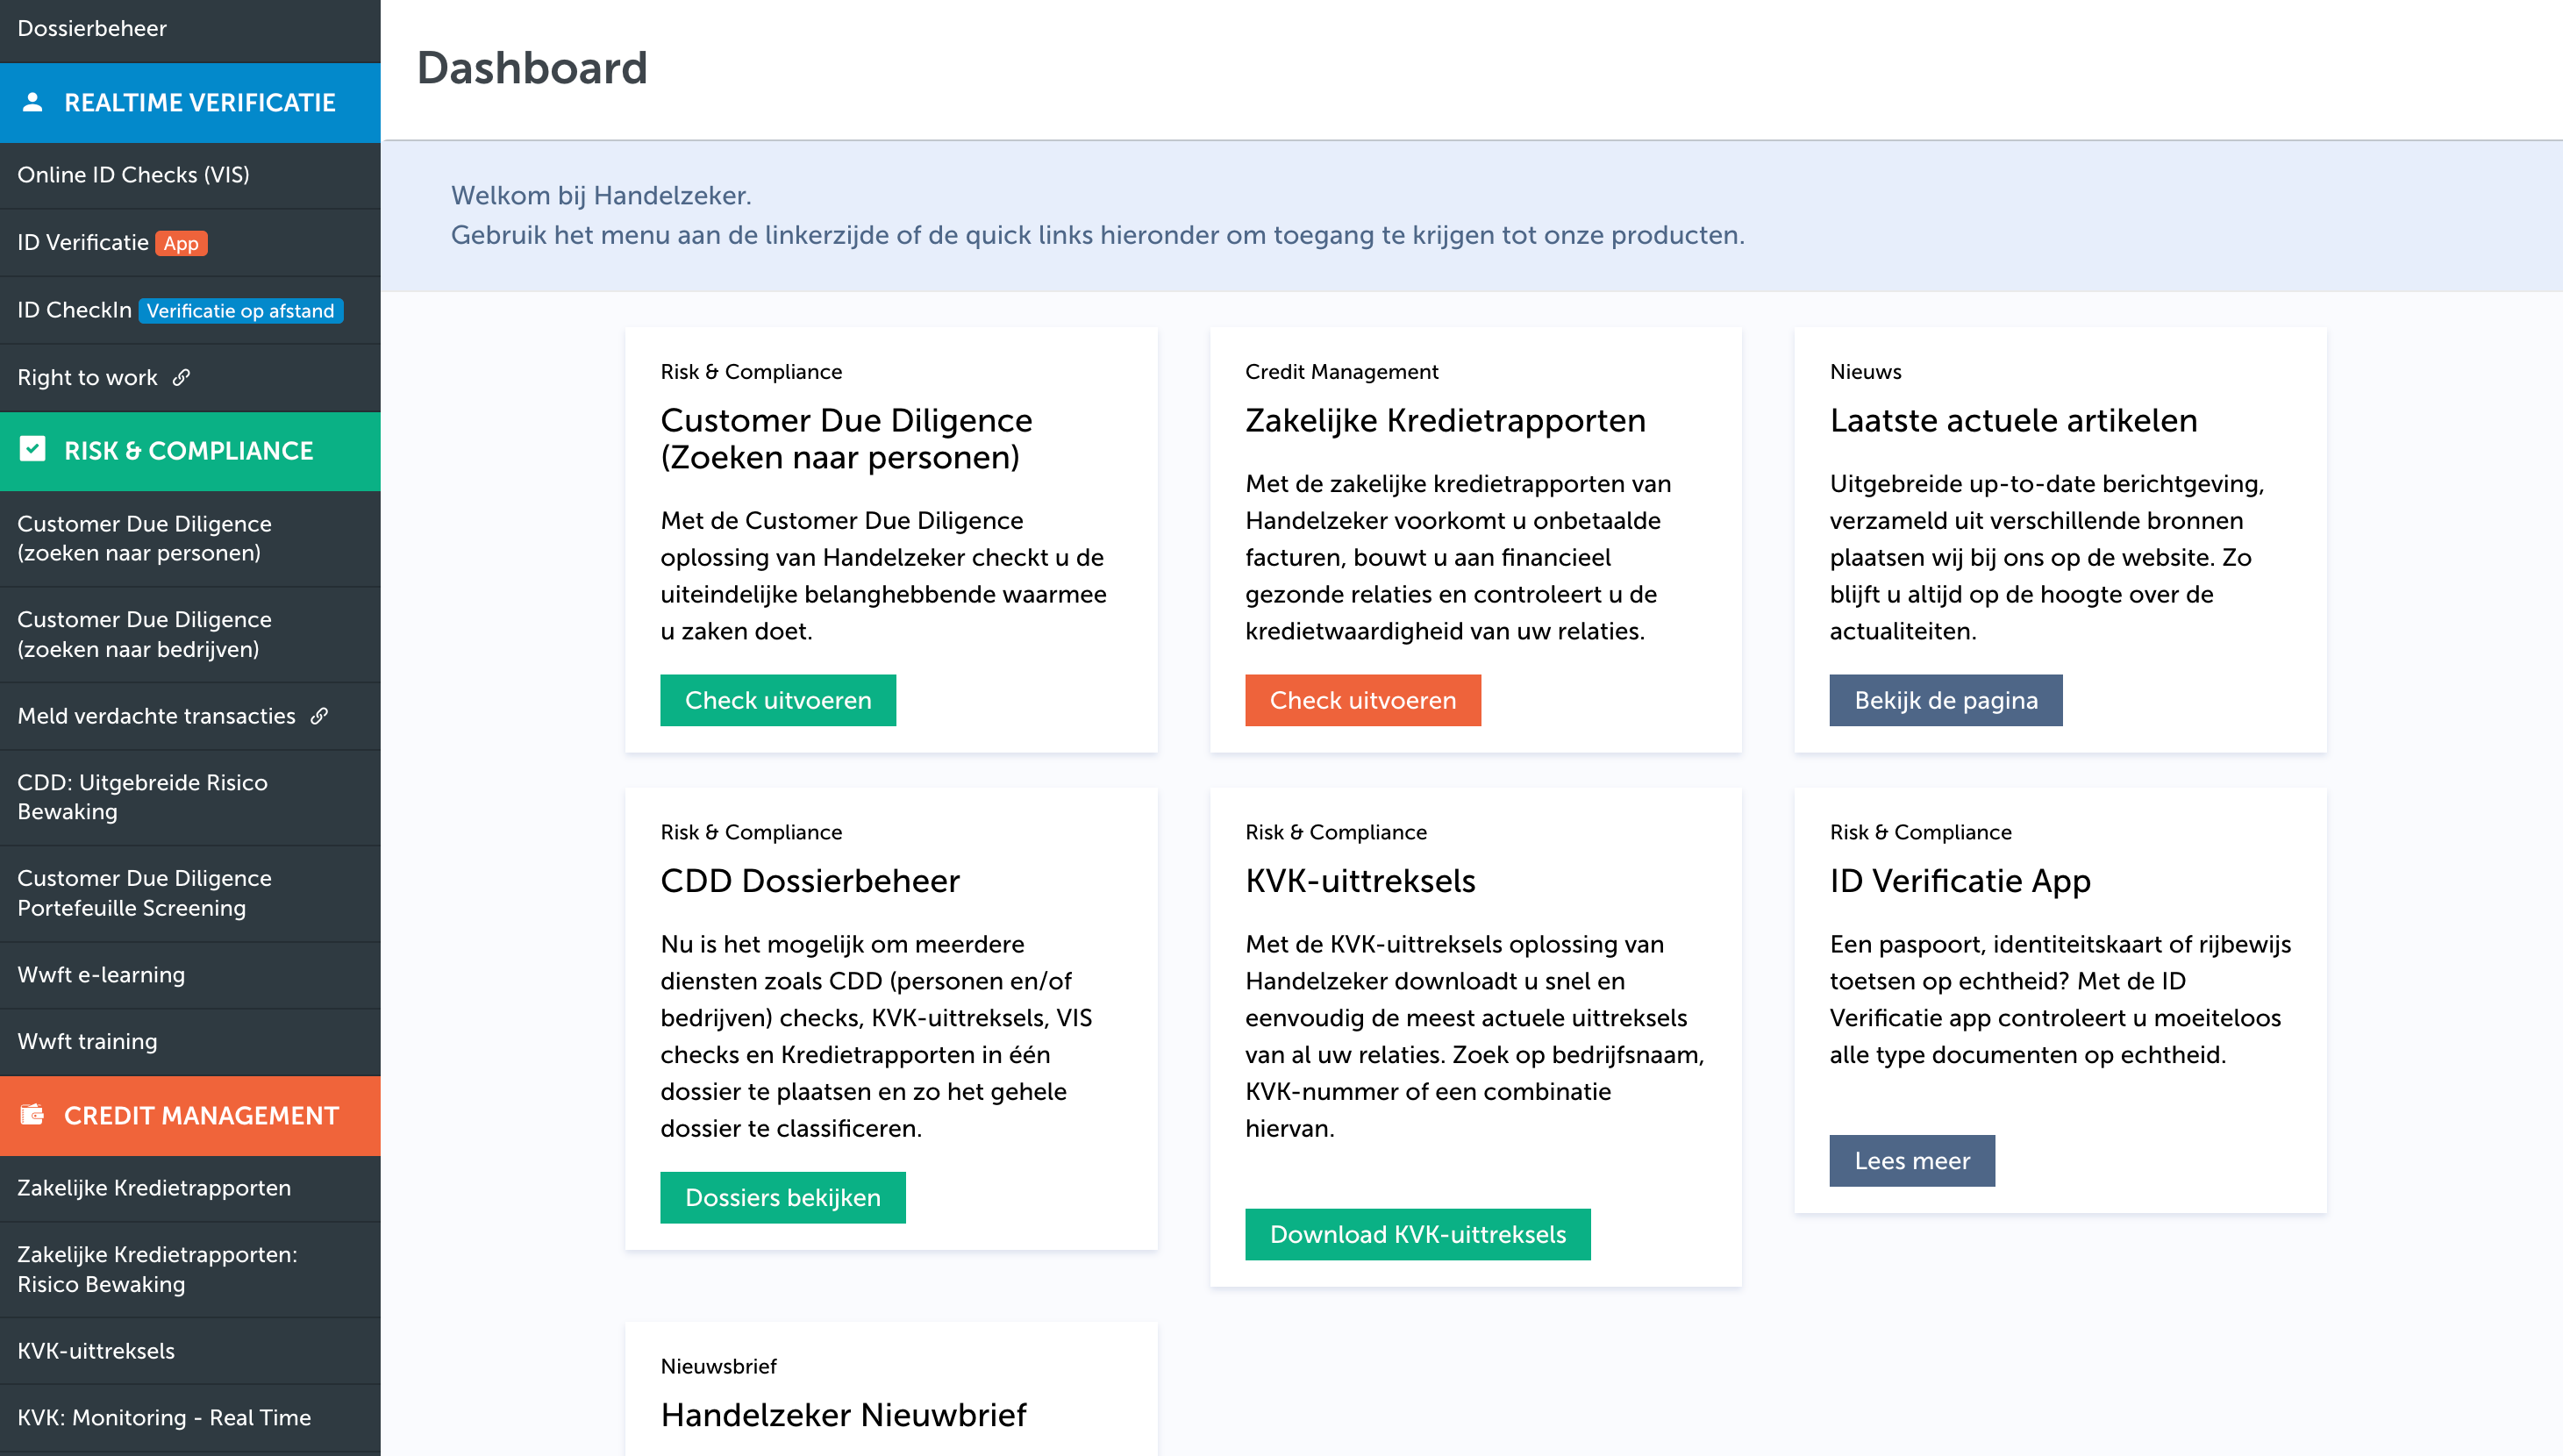Click the wallet icon beside Credit Management
The width and height of the screenshot is (2563, 1456).
(x=33, y=1114)
